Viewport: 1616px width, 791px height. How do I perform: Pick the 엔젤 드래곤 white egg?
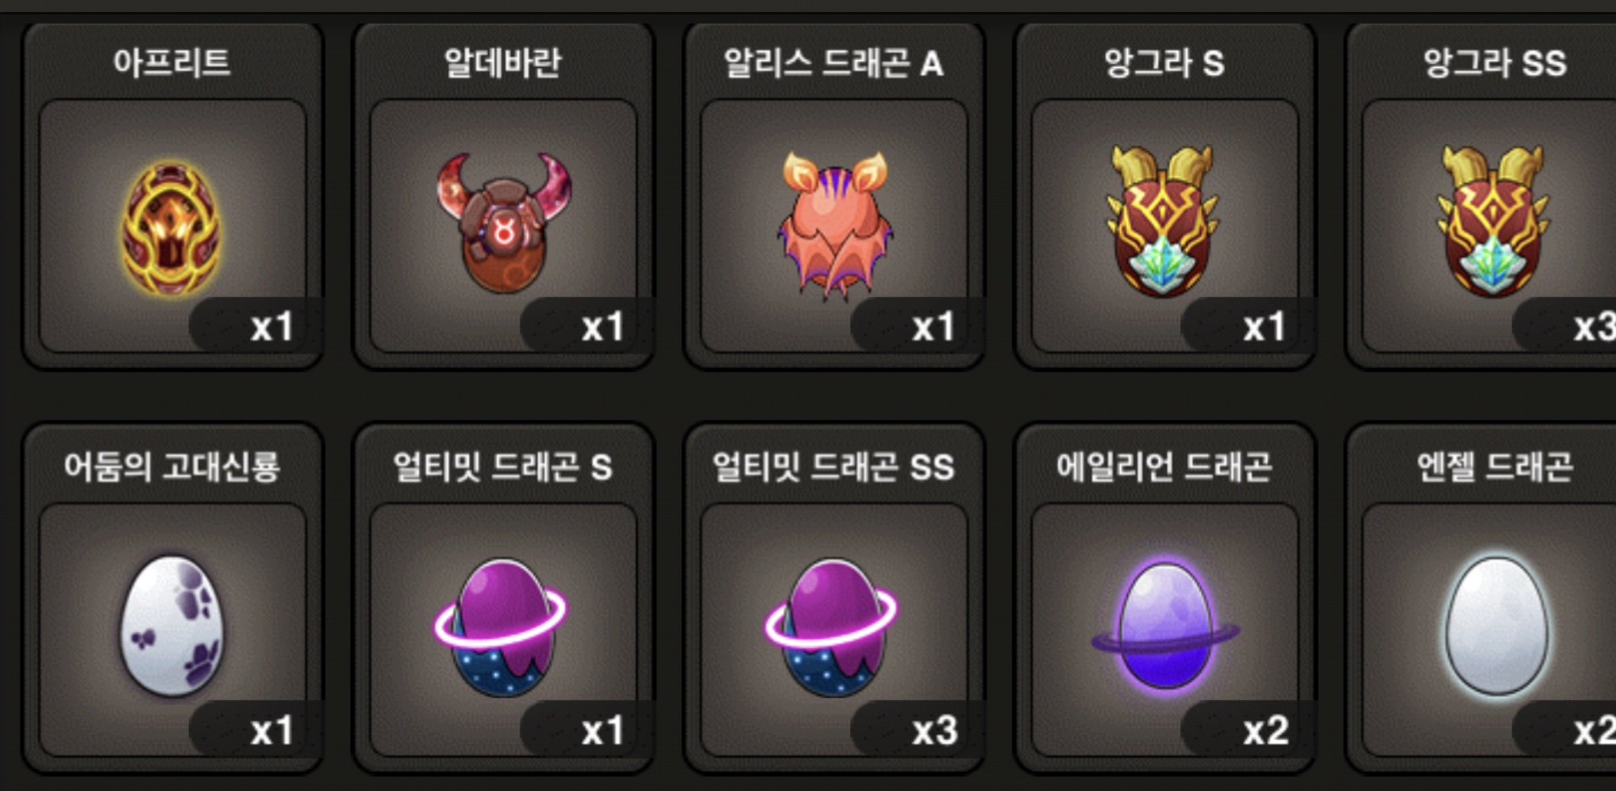click(1497, 626)
